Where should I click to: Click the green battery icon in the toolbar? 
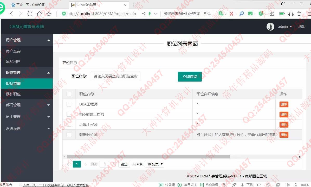click(282, 14)
